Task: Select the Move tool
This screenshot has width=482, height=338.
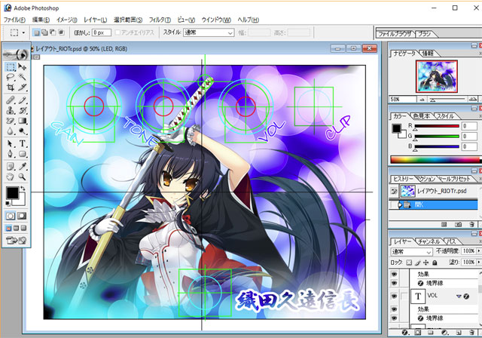Action: point(22,67)
